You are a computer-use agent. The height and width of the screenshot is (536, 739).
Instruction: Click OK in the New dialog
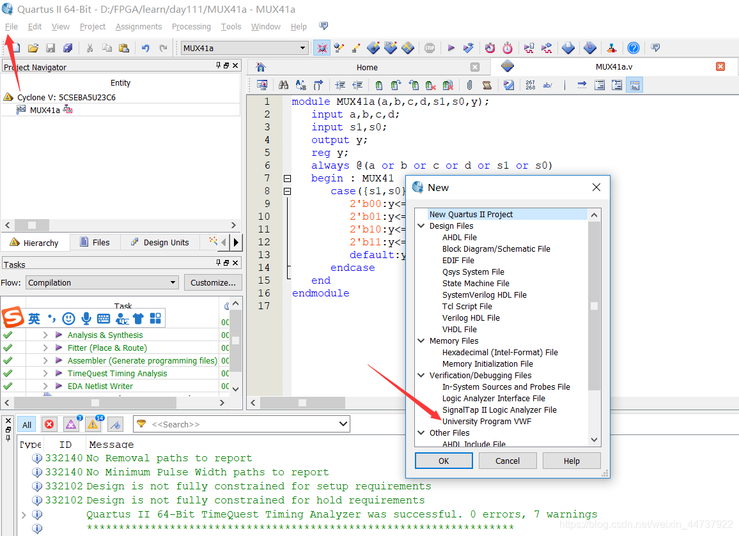pyautogui.click(x=444, y=461)
